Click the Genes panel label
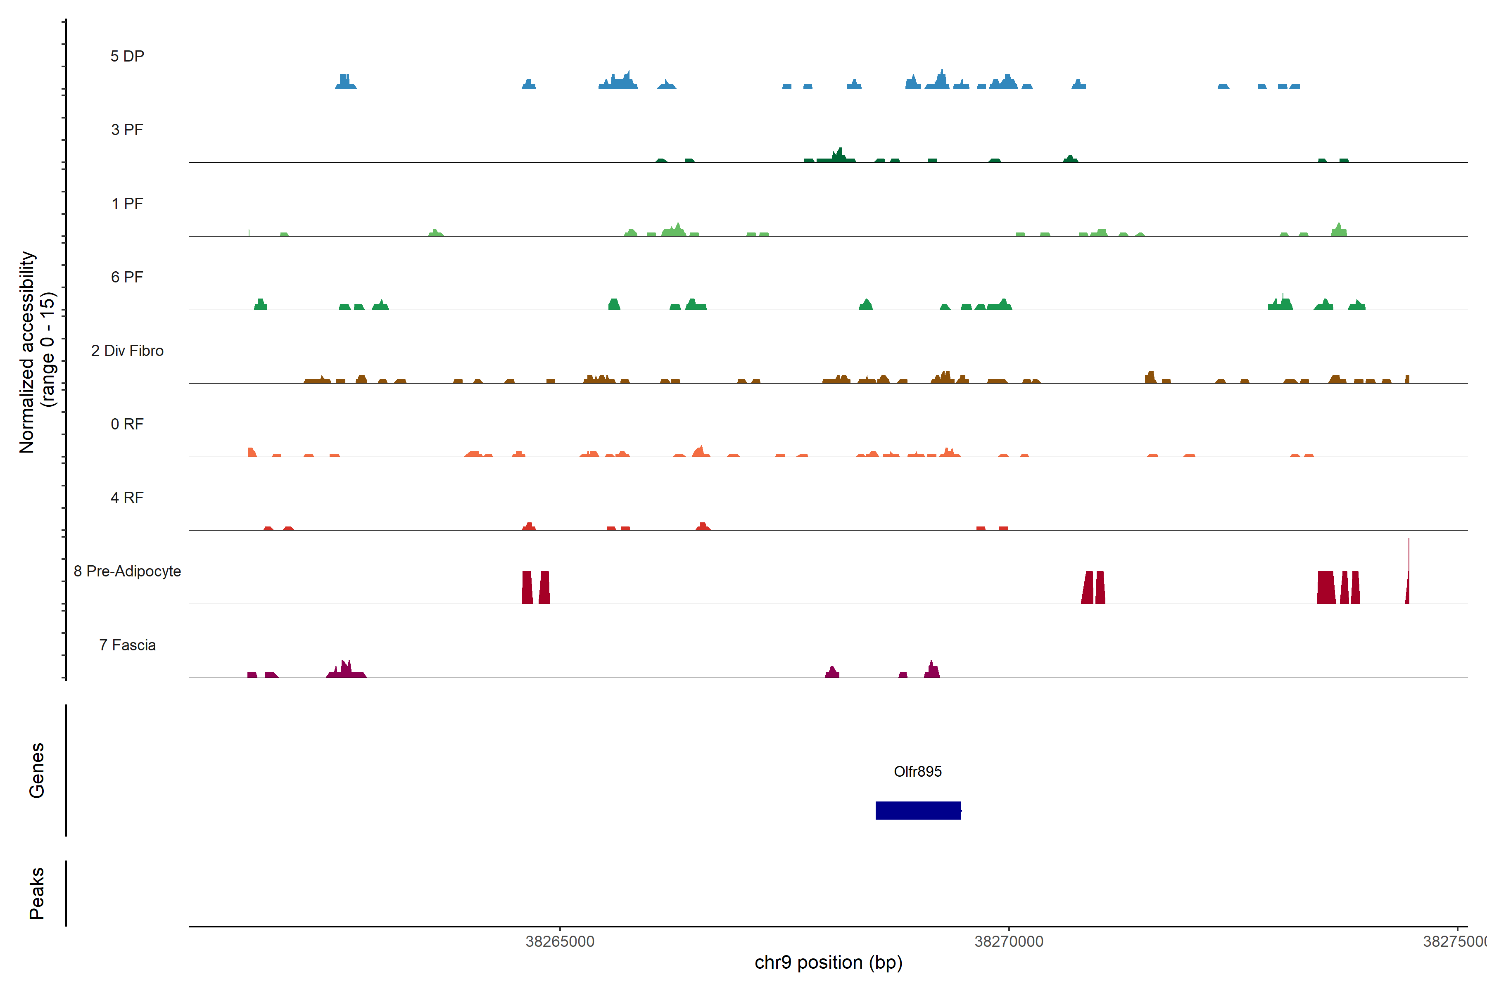Viewport: 1487px width, 991px height. point(37,770)
